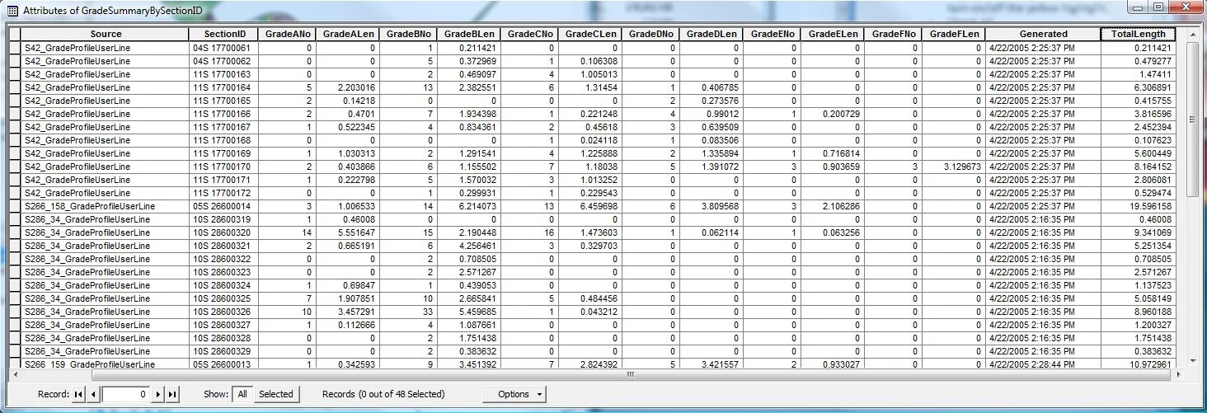
Task: Click the horizontal scrollbar thumb
Action: pyautogui.click(x=631, y=374)
